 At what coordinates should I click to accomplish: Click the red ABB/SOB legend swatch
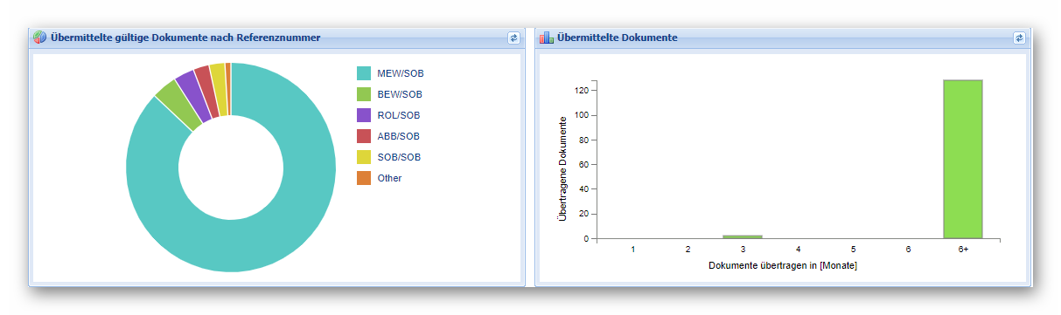click(x=363, y=136)
